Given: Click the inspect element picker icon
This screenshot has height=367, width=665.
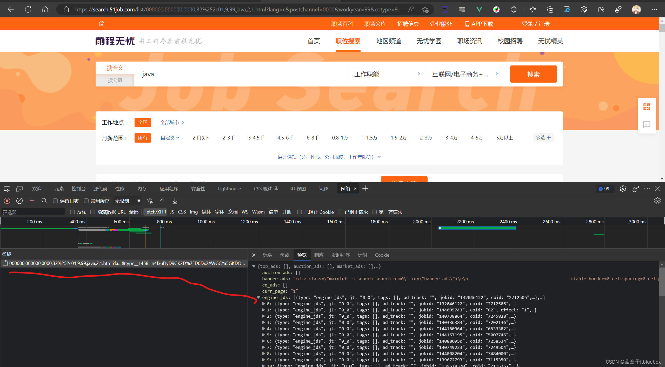Looking at the screenshot, I should (x=7, y=189).
